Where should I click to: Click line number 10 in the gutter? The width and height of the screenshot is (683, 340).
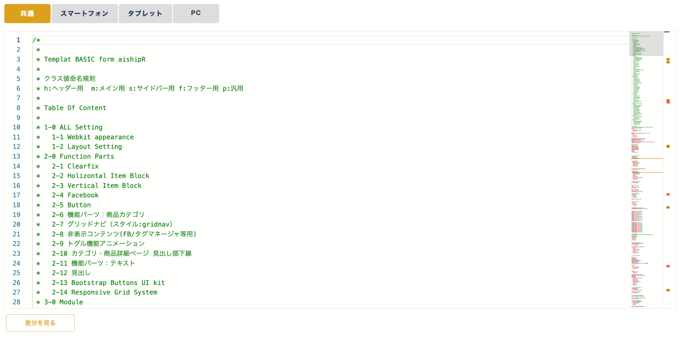(x=17, y=127)
